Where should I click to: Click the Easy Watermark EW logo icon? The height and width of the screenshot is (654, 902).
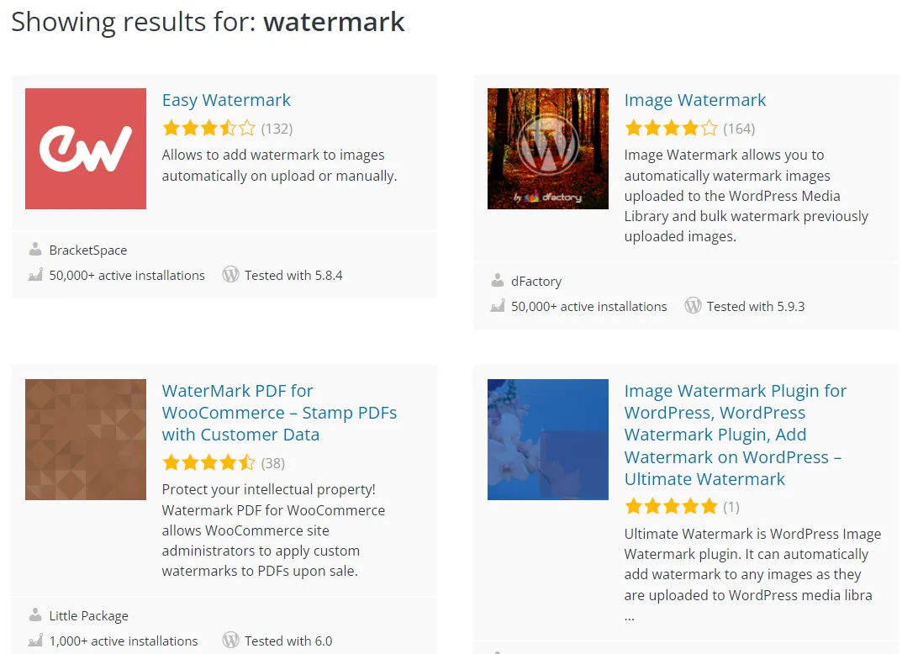click(x=86, y=149)
